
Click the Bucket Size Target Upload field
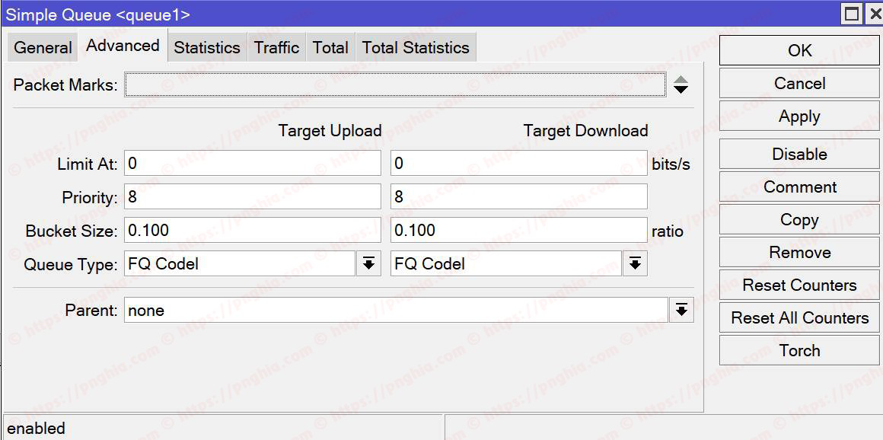click(x=252, y=230)
